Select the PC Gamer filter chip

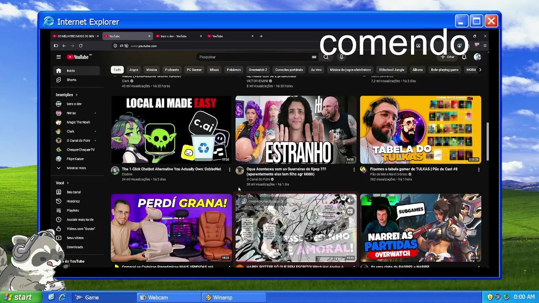click(x=194, y=70)
